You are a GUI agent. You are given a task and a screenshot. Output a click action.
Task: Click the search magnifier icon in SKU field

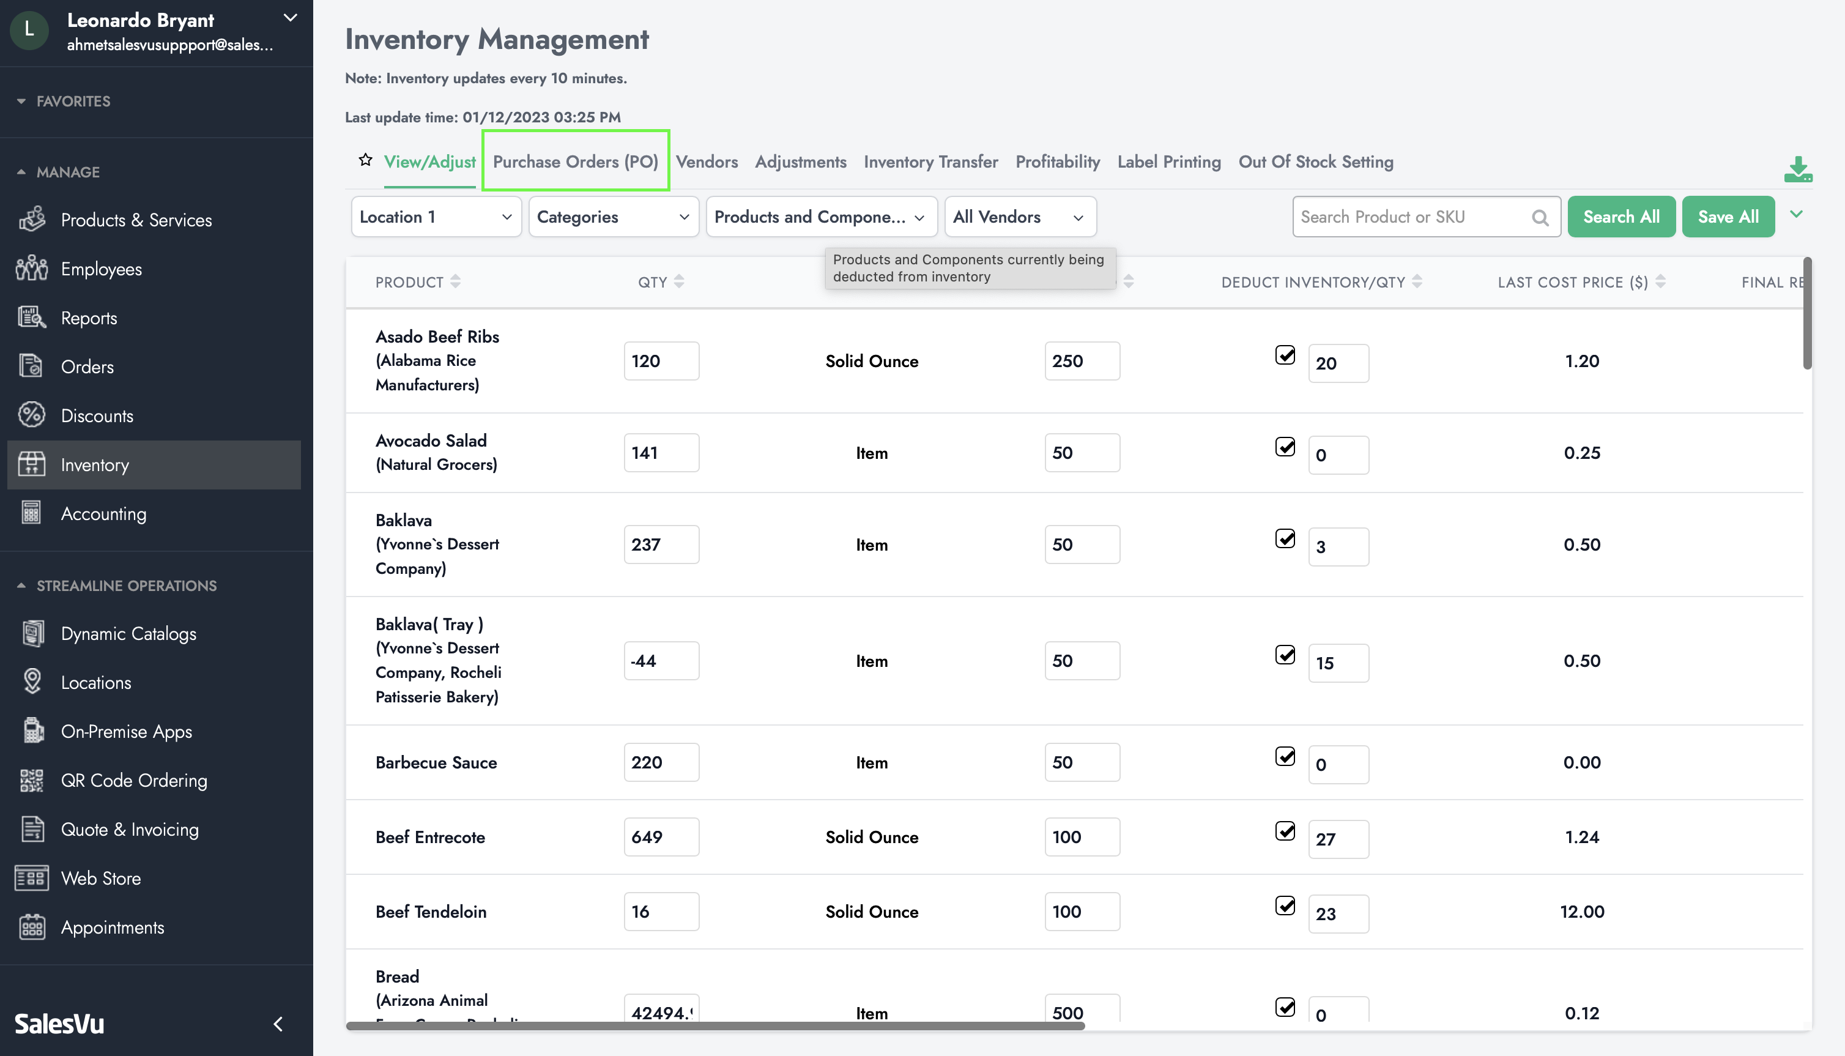tap(1540, 218)
